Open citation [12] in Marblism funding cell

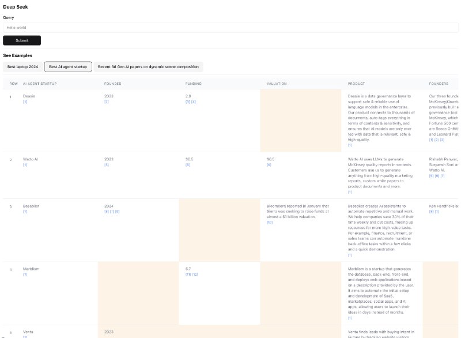click(x=195, y=275)
